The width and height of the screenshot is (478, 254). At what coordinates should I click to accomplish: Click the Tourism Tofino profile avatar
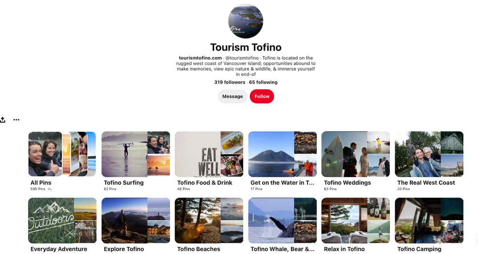[246, 21]
